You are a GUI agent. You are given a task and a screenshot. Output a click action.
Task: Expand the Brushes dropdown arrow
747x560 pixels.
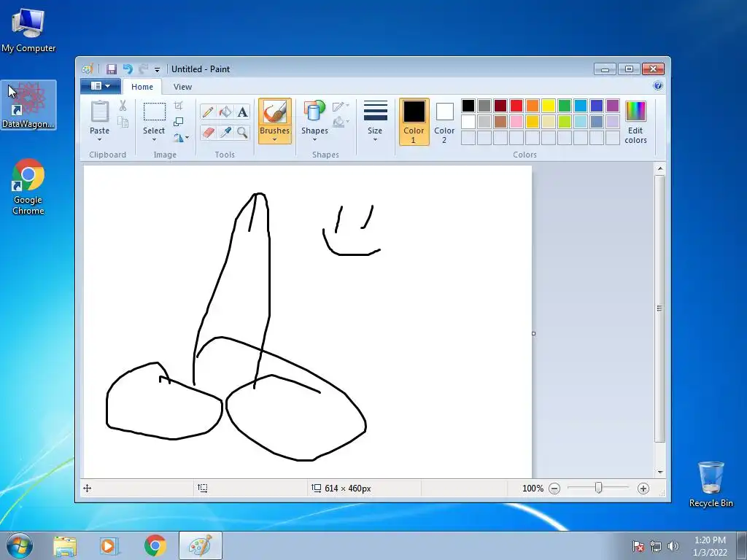[x=275, y=139]
